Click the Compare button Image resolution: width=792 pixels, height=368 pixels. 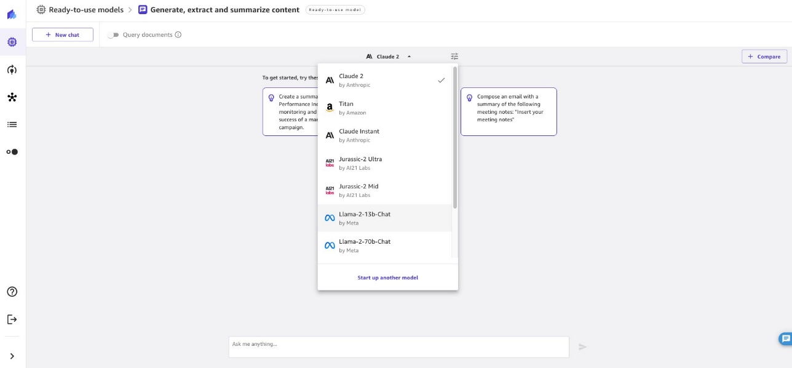pyautogui.click(x=764, y=57)
